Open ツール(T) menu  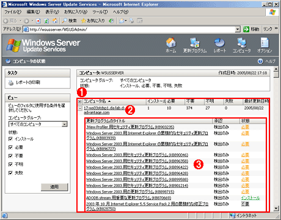pyautogui.click(x=100, y=12)
